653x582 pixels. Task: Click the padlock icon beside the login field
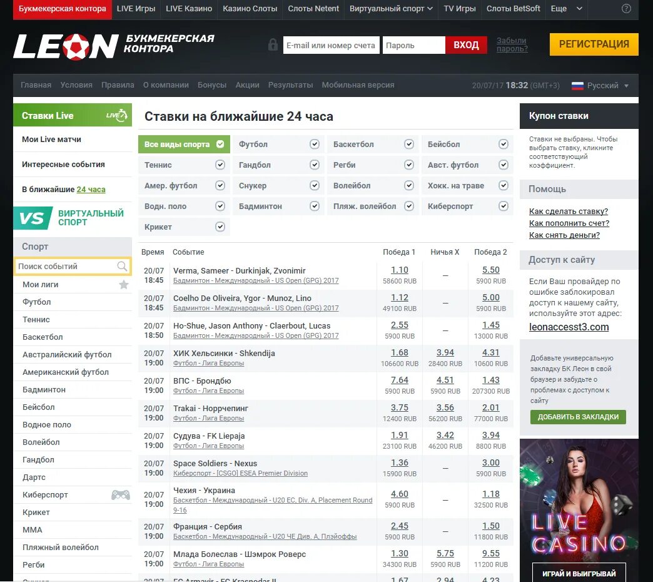pos(273,44)
